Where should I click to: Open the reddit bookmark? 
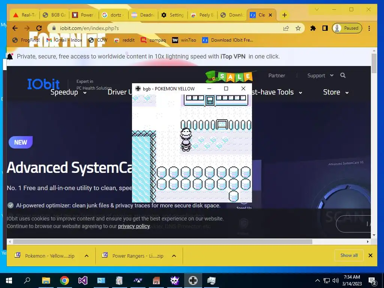(x=124, y=40)
